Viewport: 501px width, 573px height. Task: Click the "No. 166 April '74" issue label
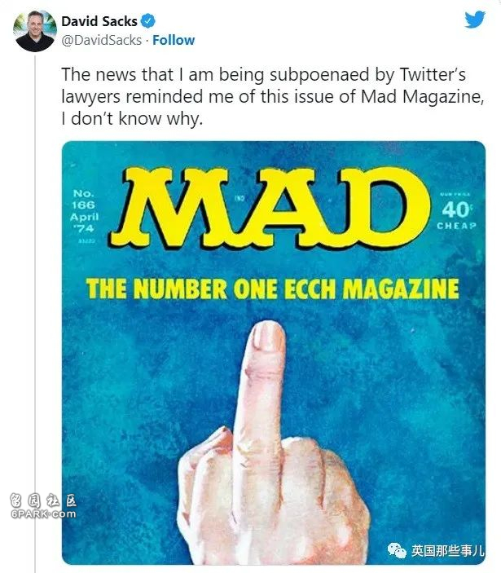(84, 211)
